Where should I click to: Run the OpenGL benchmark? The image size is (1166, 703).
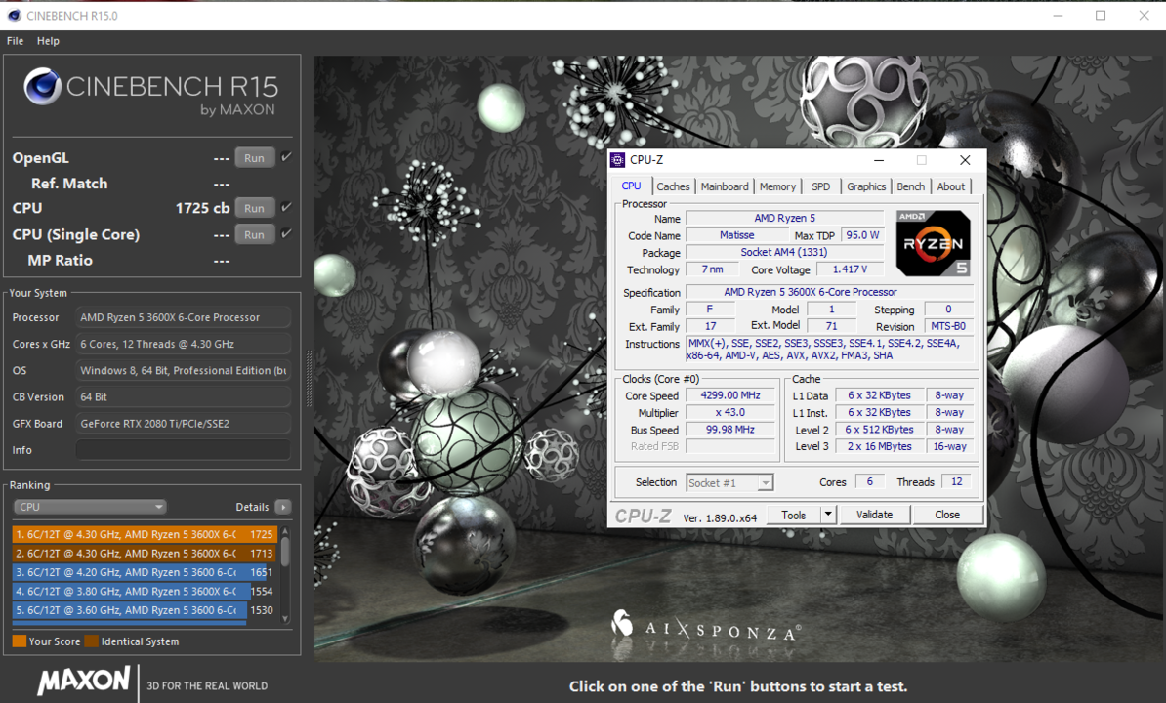coord(254,158)
